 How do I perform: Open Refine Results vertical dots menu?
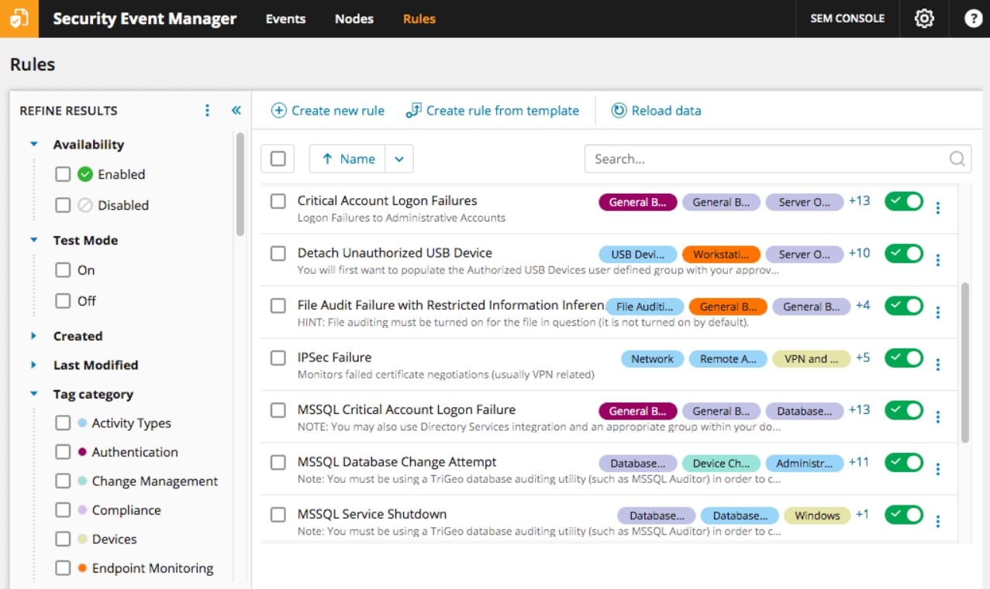point(207,111)
